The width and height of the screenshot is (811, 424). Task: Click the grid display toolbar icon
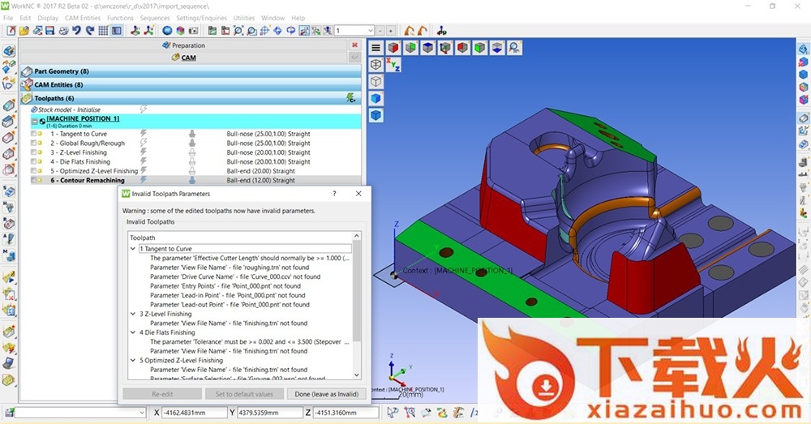click(x=103, y=31)
